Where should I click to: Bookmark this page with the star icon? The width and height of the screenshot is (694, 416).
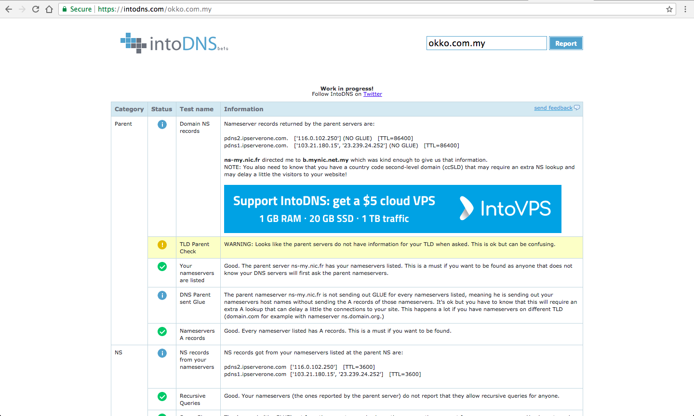[x=669, y=9]
